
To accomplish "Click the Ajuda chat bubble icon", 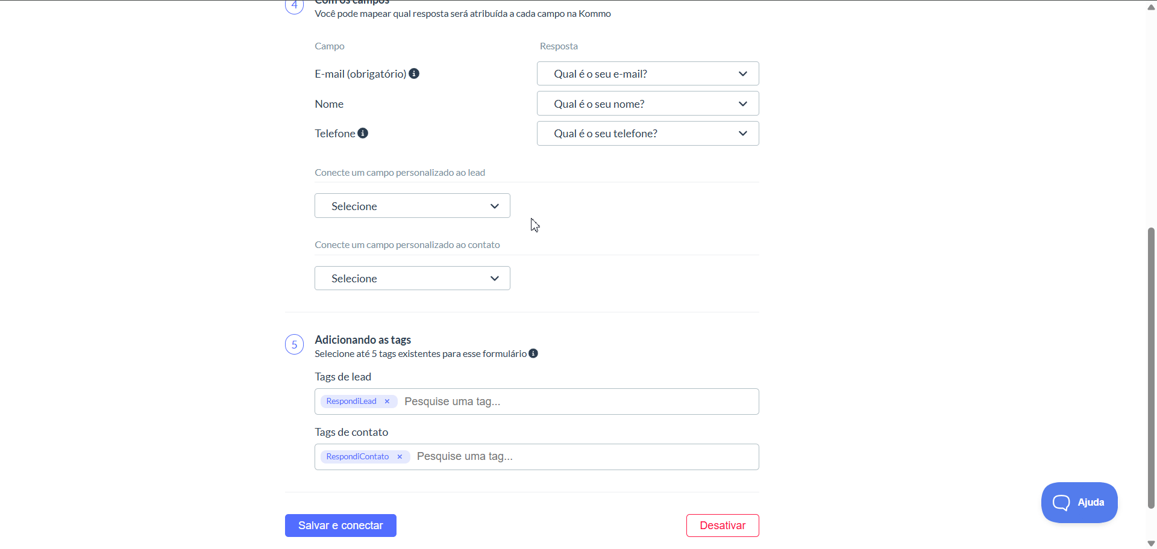I will [1061, 503].
